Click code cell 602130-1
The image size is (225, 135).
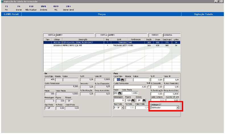click(57, 42)
